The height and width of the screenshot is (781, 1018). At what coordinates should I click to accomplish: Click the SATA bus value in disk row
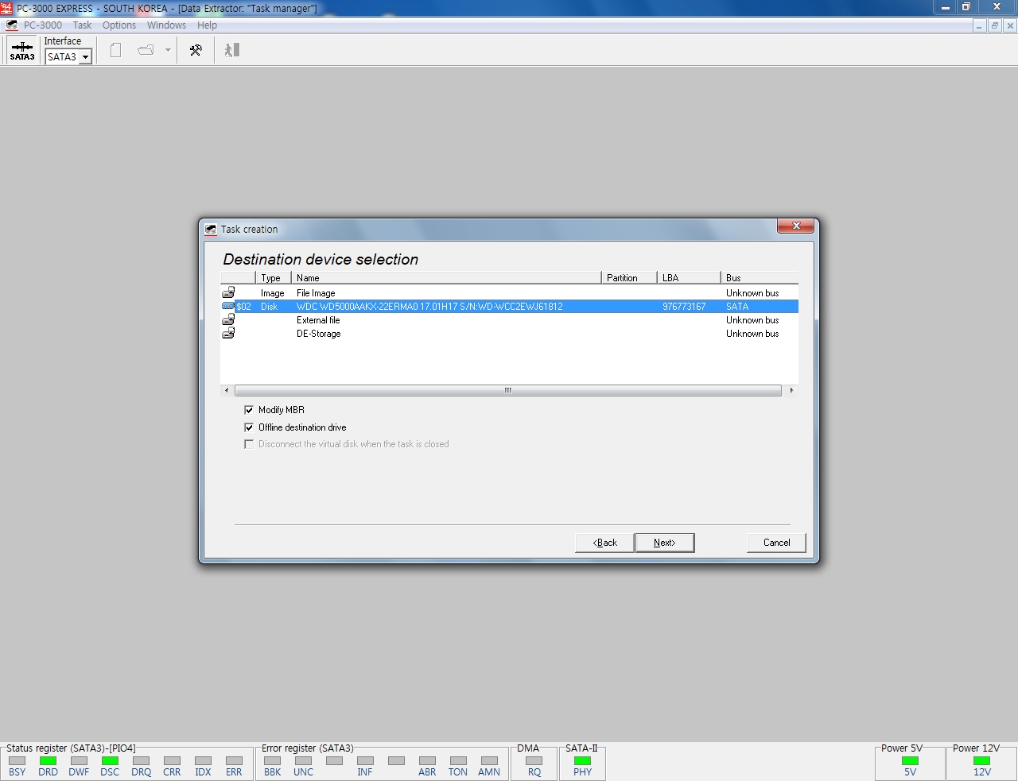click(x=737, y=307)
